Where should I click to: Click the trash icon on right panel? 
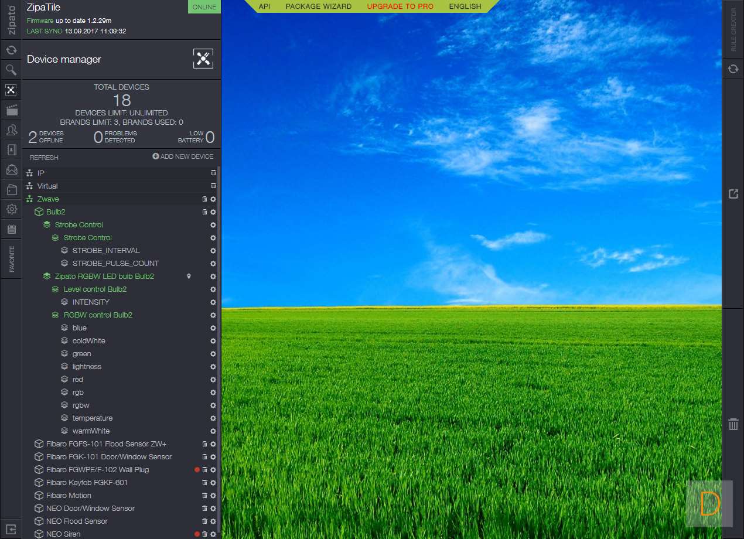[733, 424]
